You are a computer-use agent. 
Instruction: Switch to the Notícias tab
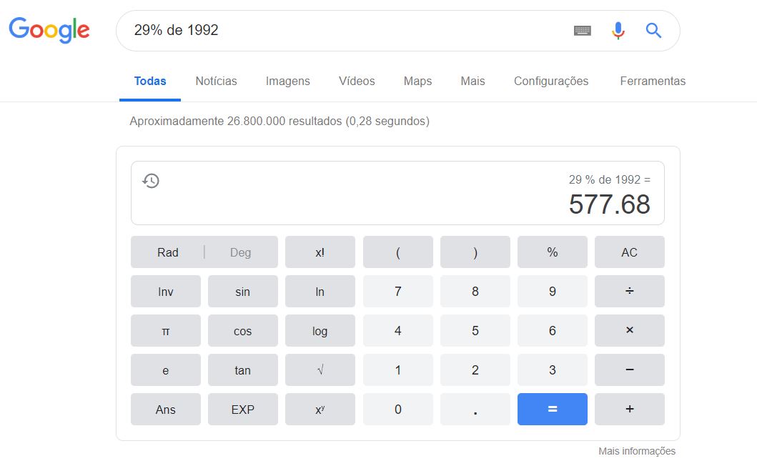[216, 81]
